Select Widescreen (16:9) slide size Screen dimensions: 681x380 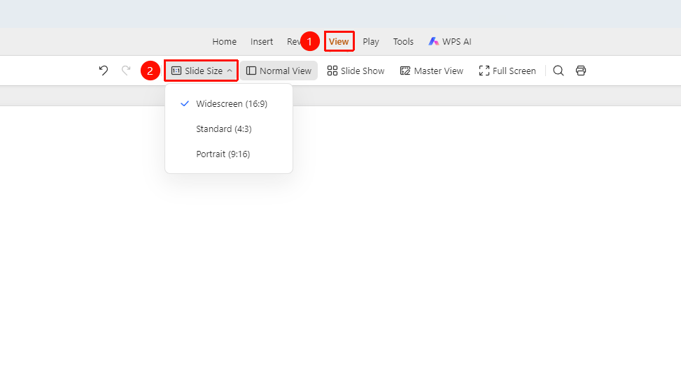pos(229,104)
